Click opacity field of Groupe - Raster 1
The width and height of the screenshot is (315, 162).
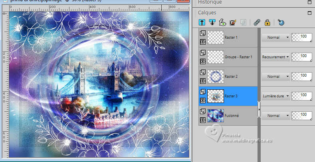[x=302, y=57]
